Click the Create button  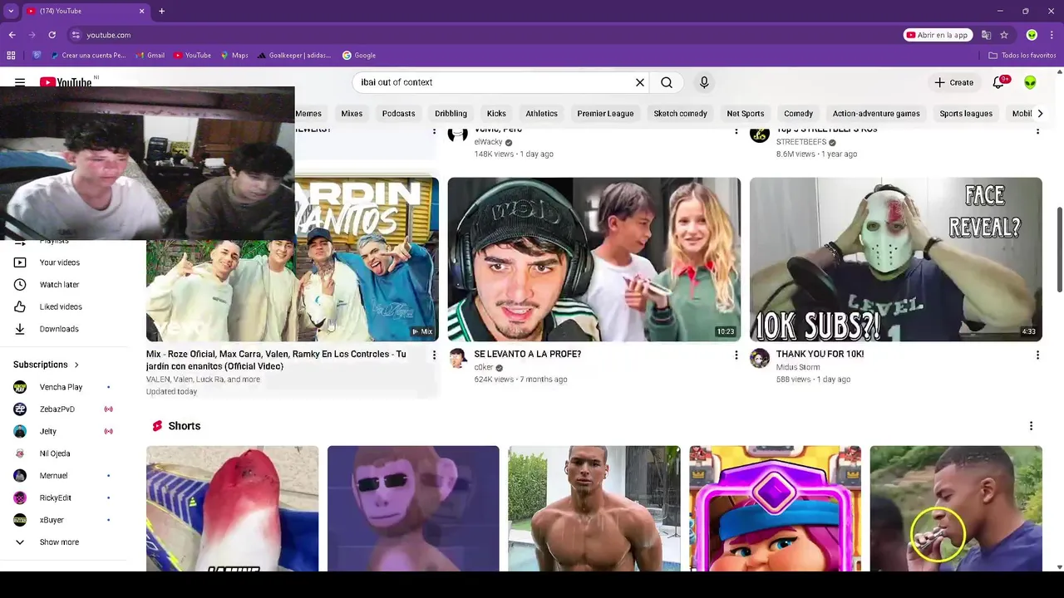(953, 82)
